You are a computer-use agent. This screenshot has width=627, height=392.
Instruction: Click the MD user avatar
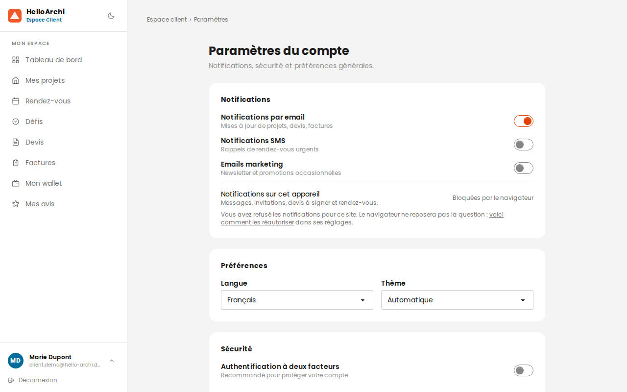[16, 361]
